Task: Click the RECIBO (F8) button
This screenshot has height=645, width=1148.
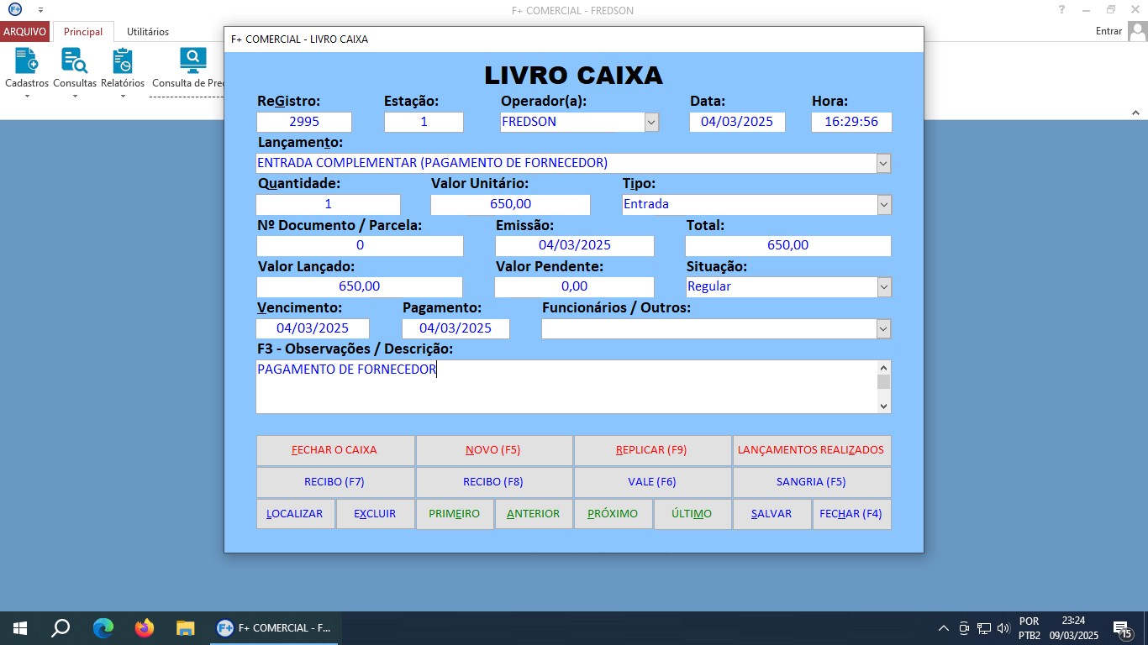Action: point(493,482)
